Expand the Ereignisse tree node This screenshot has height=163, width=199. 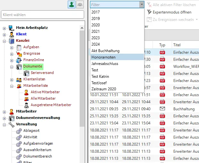click(x=12, y=54)
